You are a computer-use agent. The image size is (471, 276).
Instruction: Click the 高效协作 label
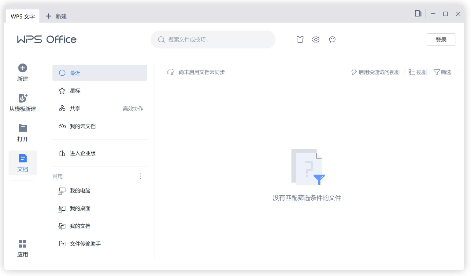133,108
